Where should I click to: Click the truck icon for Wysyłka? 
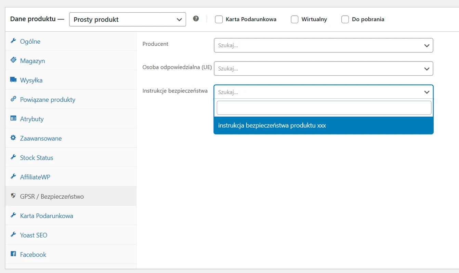(13, 80)
